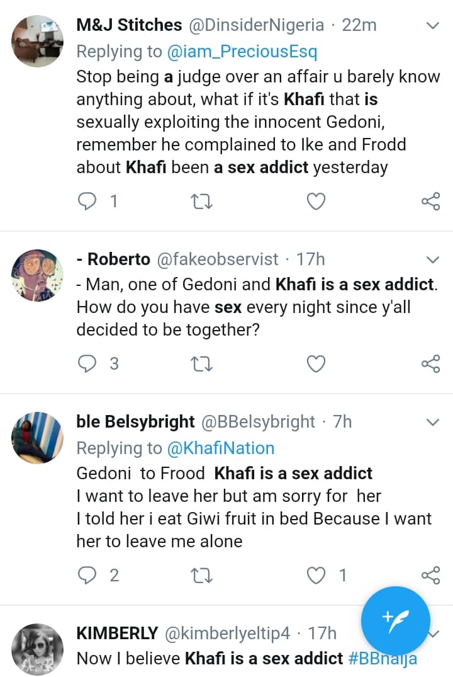Viewport: 453px width, 677px height.
Task: Open options chevron on M&J Stitches tweet
Action: click(x=433, y=26)
